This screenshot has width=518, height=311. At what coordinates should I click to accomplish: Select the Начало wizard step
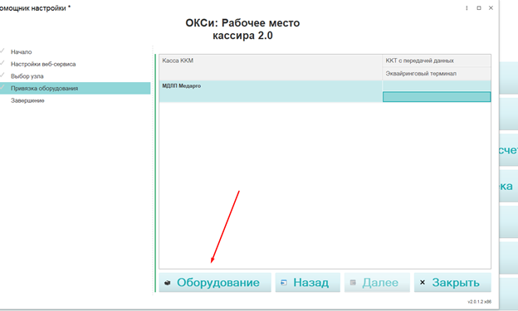pos(21,51)
